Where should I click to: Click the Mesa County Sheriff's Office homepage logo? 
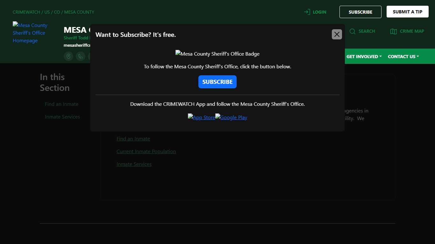click(30, 33)
